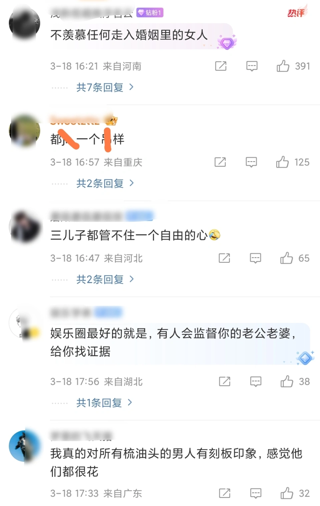Like the comment posted from 重庆
320x506 pixels.
click(282, 162)
